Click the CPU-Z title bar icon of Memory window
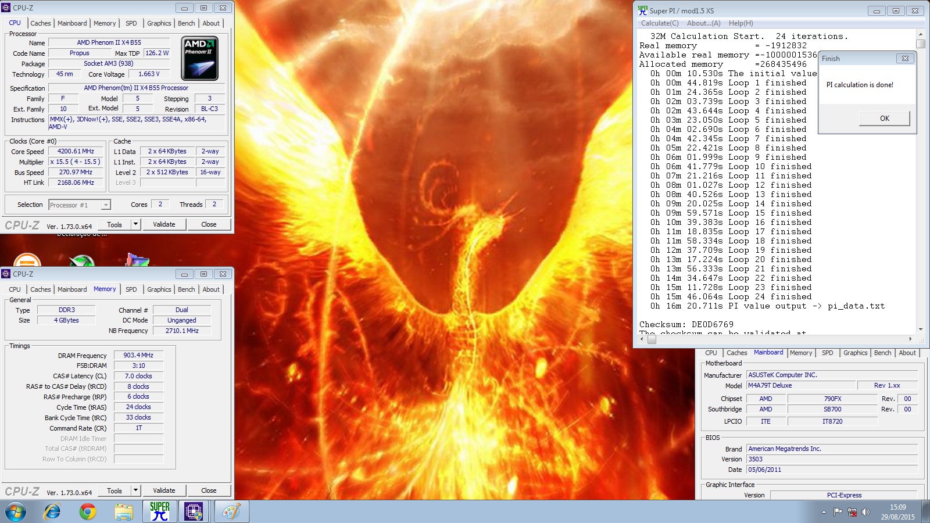930x523 pixels. tap(6, 274)
